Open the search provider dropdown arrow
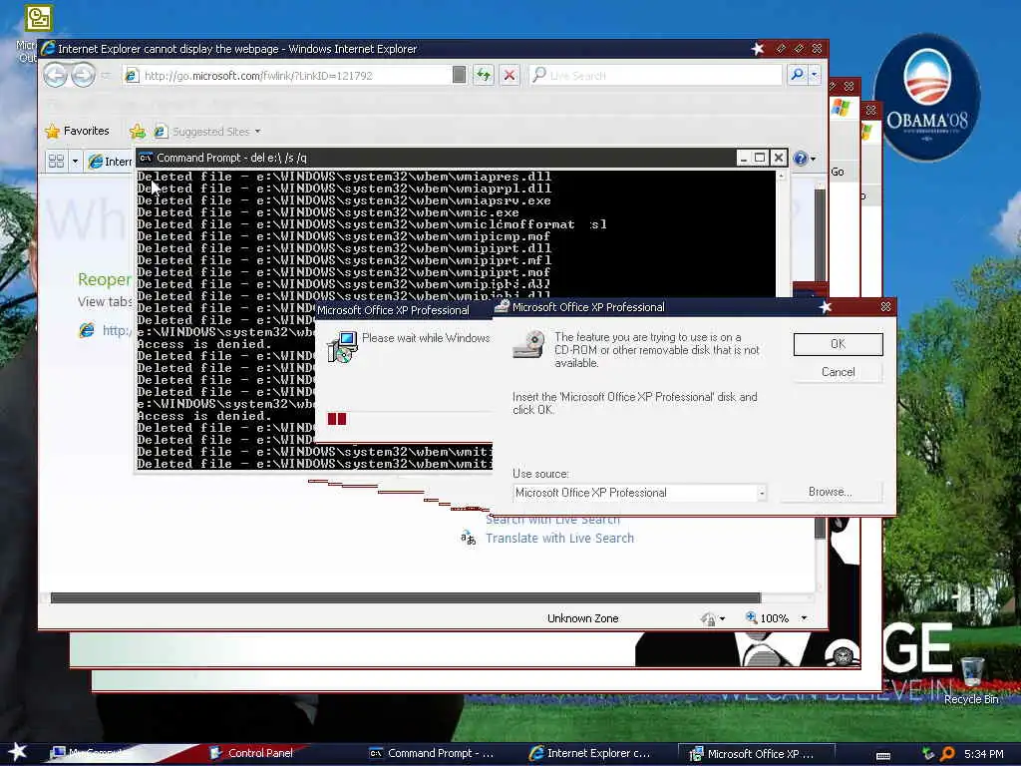The width and height of the screenshot is (1021, 766). [x=814, y=75]
